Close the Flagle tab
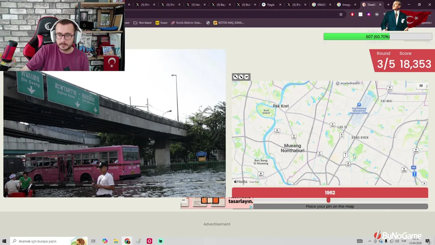Screen dimensions: 435x245 point(280,5)
